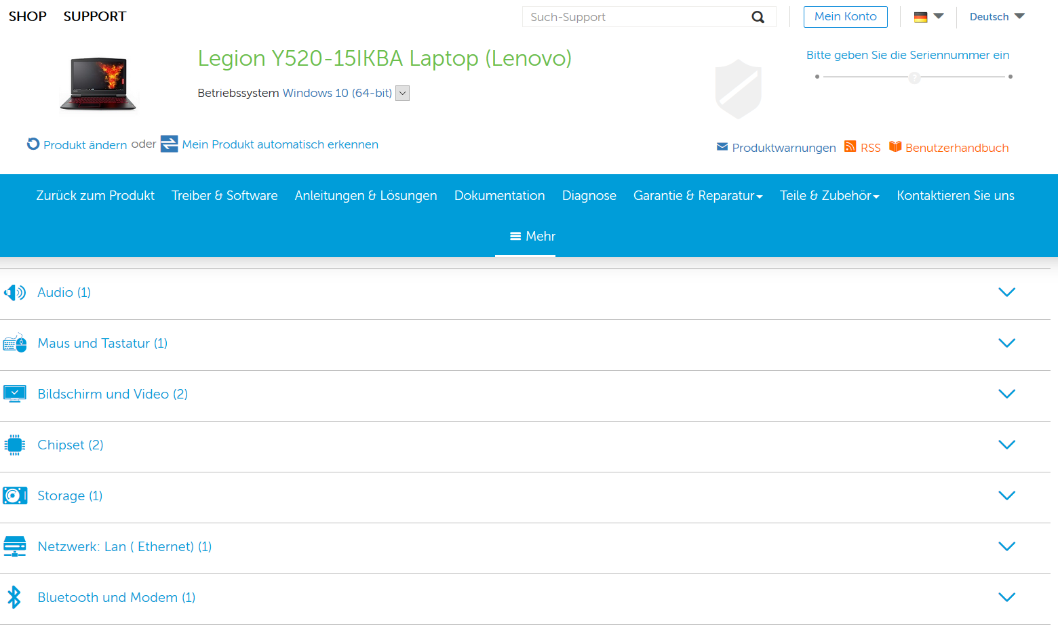This screenshot has width=1058, height=627.
Task: Click the auto-detect product swap icon
Action: pos(169,144)
